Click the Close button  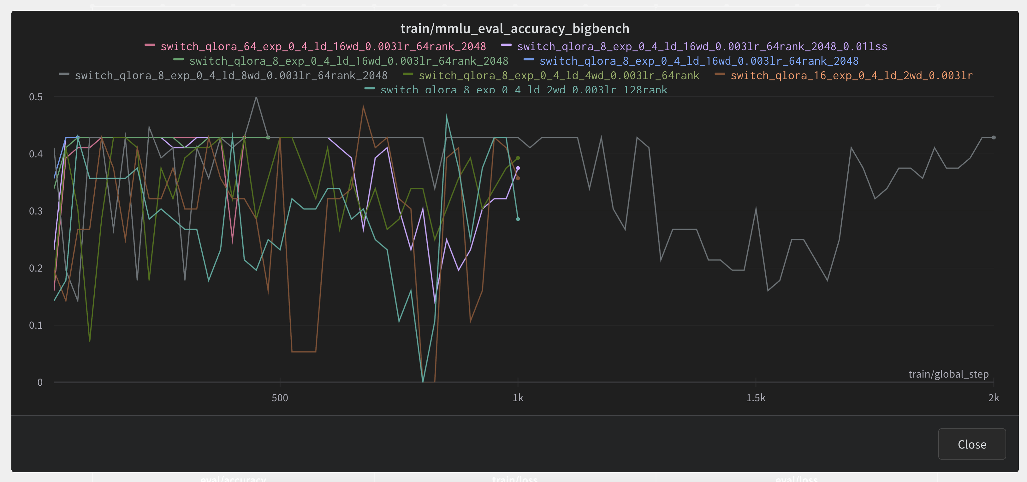[x=971, y=444]
